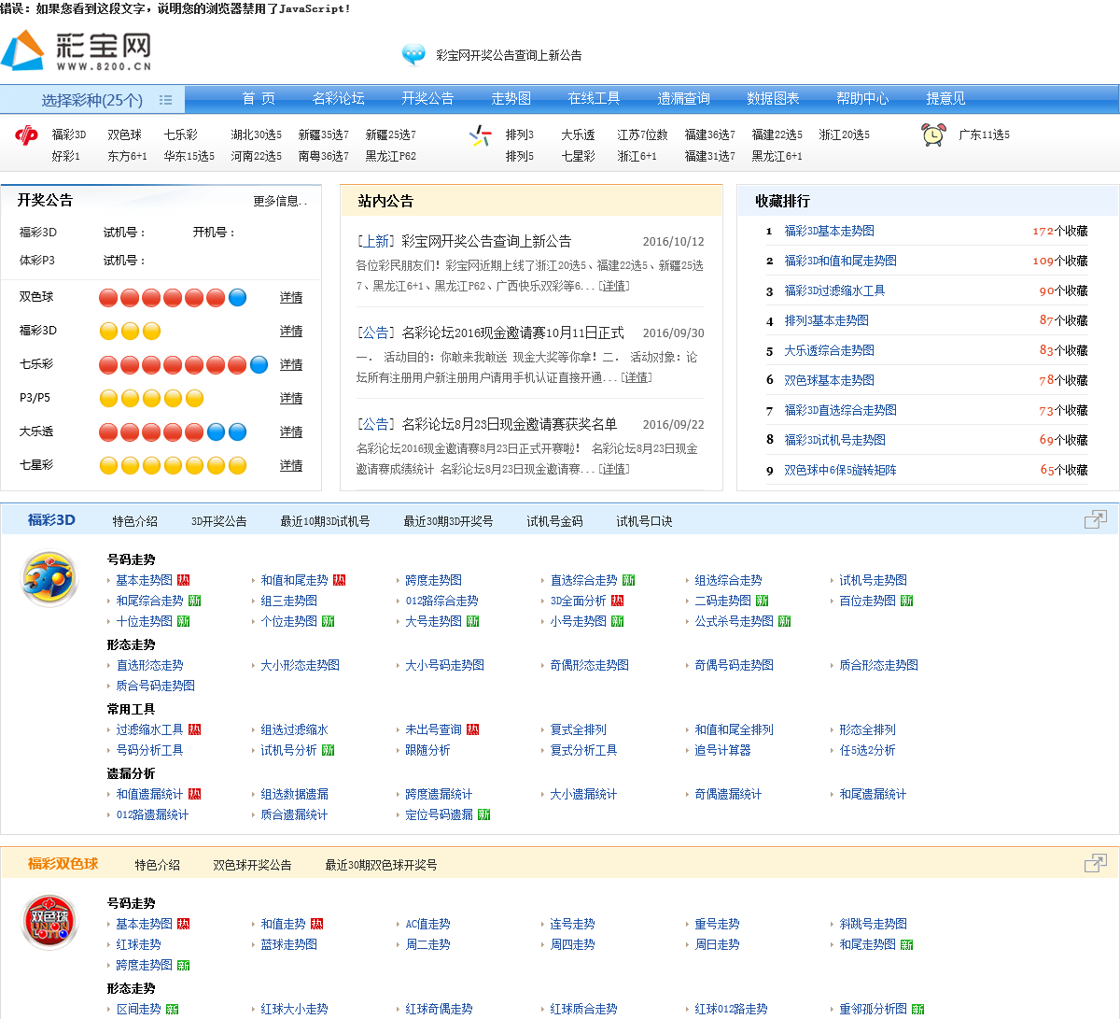Click the 双色球 red ball logo
The height and width of the screenshot is (1019, 1120).
tap(49, 922)
